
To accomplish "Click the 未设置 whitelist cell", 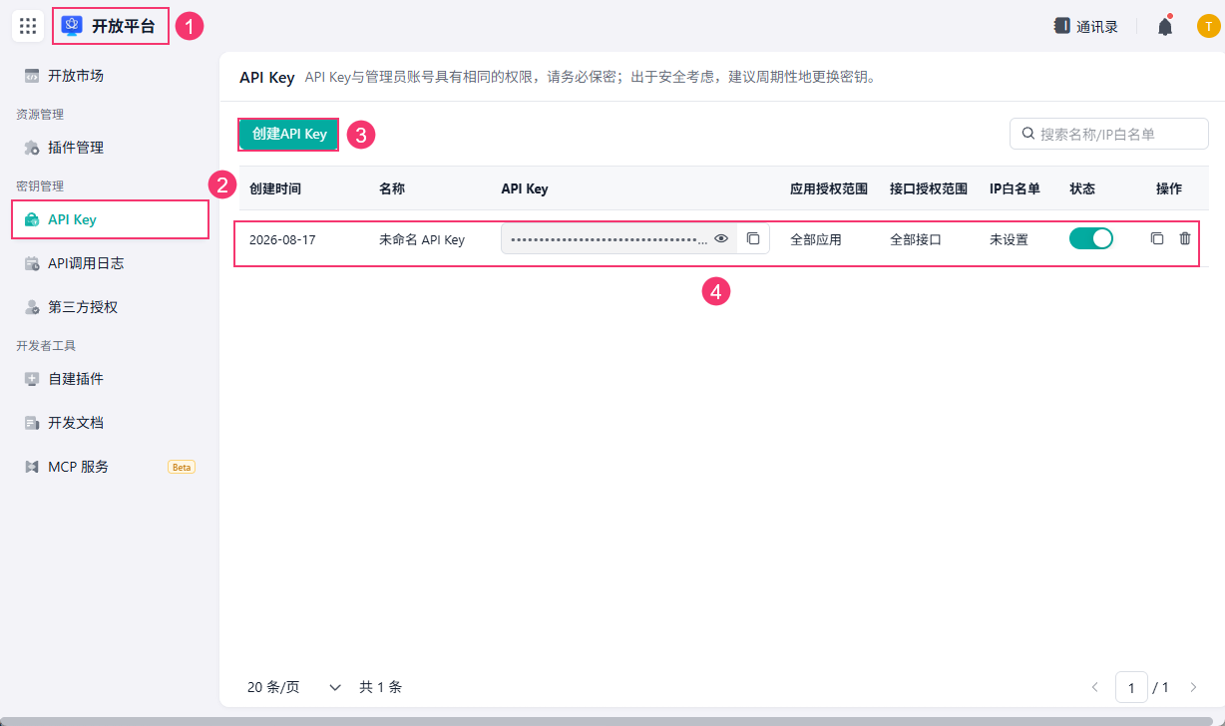I will (x=1009, y=239).
